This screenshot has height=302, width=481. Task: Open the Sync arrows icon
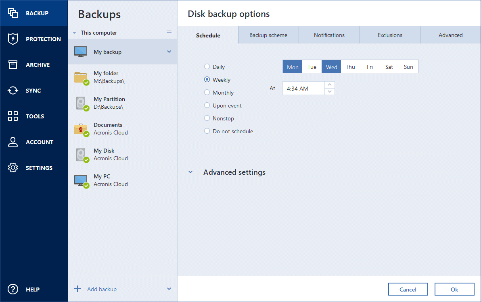[13, 91]
